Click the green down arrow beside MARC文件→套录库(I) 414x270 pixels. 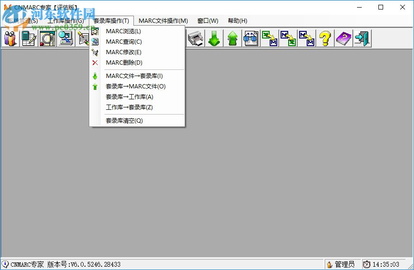click(x=95, y=76)
